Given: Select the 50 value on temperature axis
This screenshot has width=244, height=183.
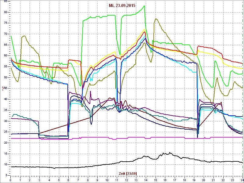Looking at the screenshot, I should coord(5,77).
